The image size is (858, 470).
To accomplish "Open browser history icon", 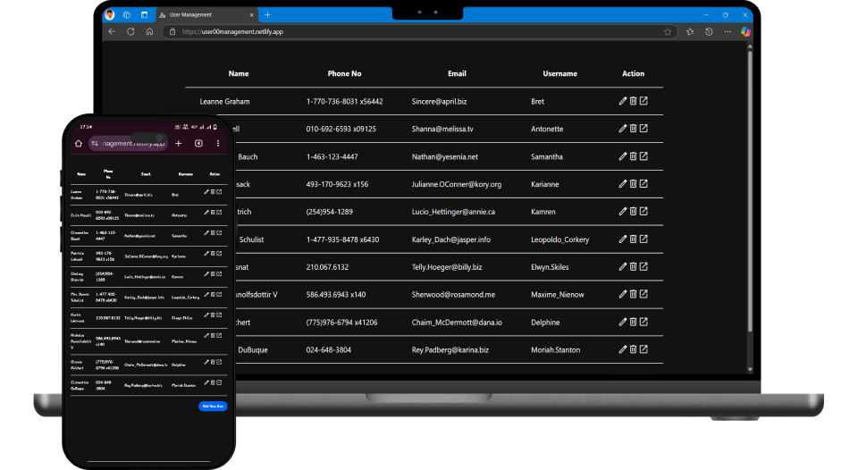I will pyautogui.click(x=709, y=32).
